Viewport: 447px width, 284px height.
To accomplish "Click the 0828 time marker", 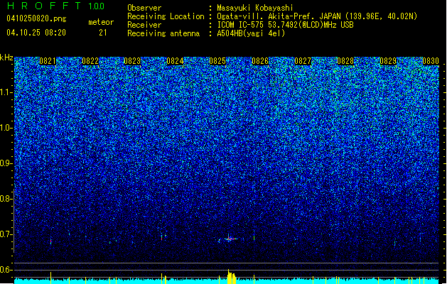I will [345, 61].
